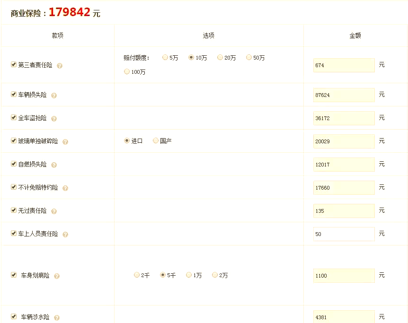
Task: Click the 12017 amount field
Action: (344, 165)
